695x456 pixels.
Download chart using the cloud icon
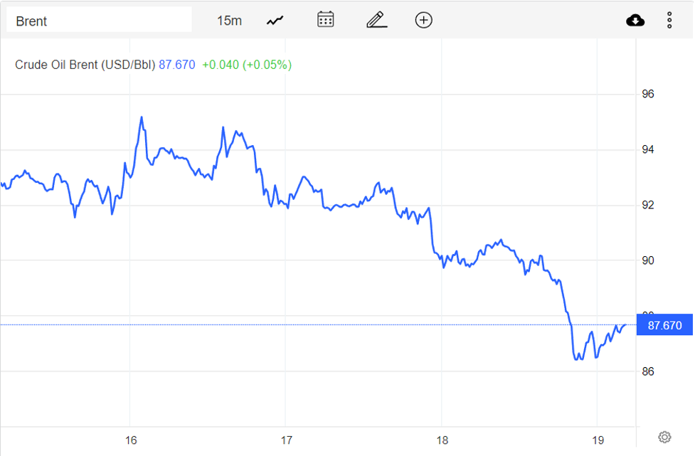point(635,20)
